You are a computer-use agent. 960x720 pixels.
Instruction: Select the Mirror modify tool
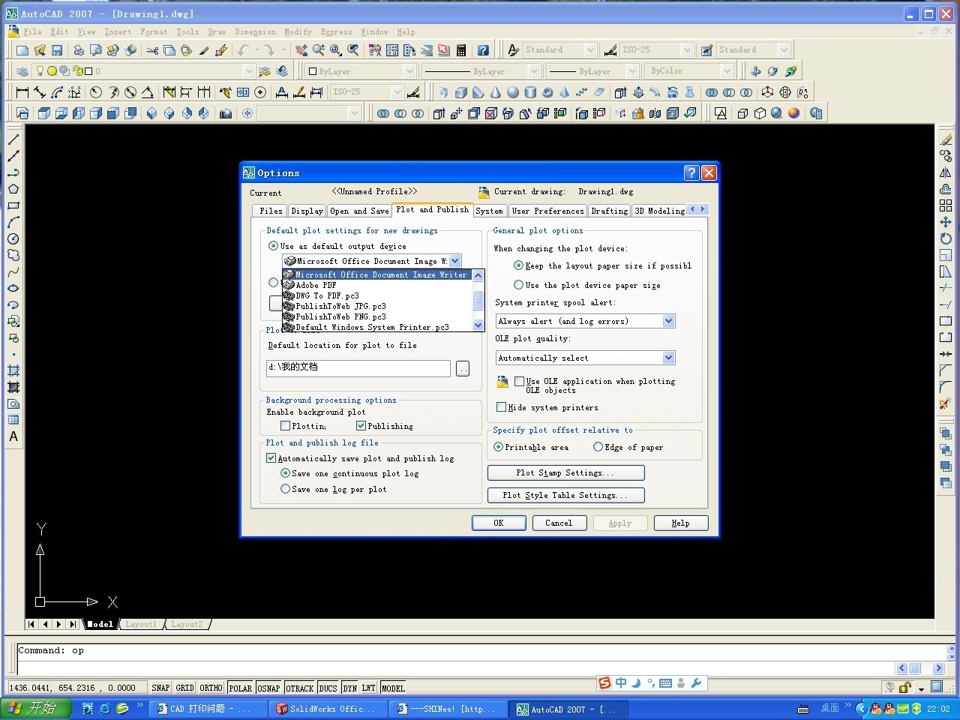click(946, 172)
